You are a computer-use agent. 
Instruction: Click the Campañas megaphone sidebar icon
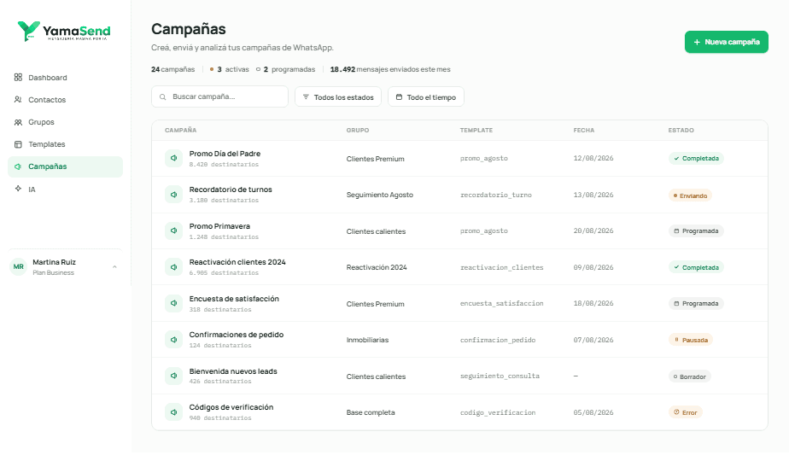tap(18, 166)
